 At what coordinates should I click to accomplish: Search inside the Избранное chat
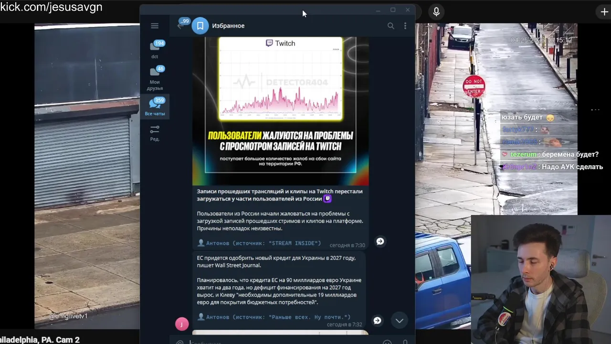click(x=391, y=26)
